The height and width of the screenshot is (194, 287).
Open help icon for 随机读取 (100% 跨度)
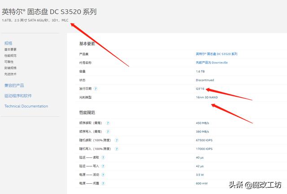(117, 140)
